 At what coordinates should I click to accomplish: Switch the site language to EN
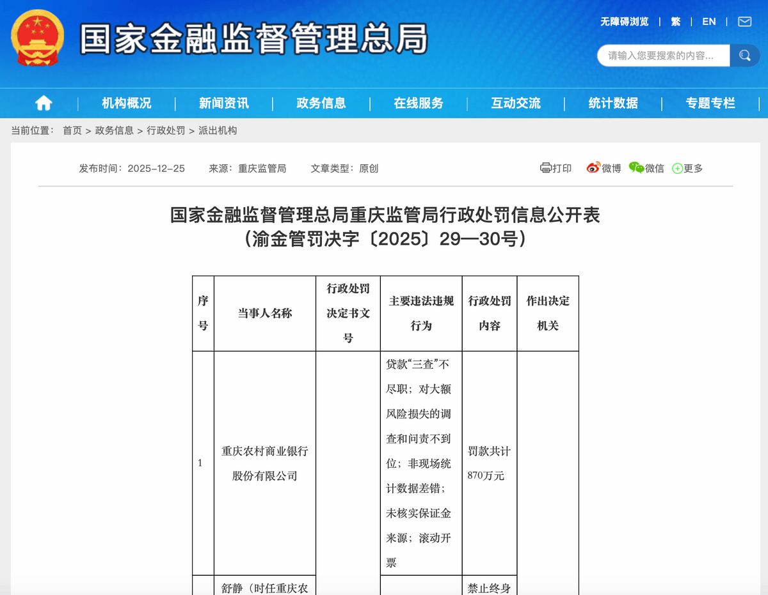click(708, 21)
